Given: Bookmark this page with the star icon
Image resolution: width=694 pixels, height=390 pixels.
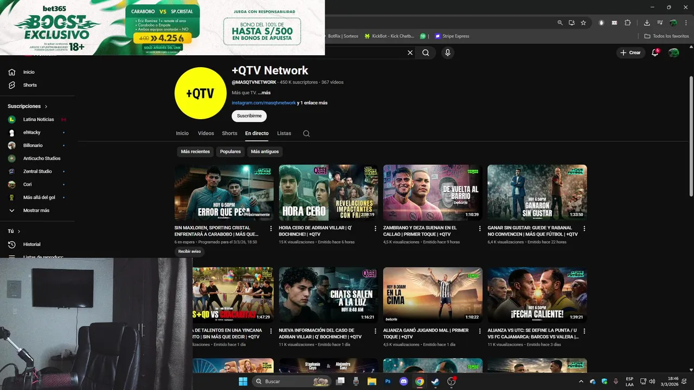Looking at the screenshot, I should [583, 23].
